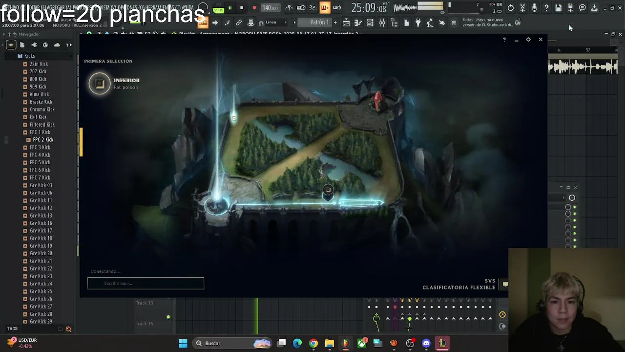Click the microphone one-click recording icon
Image resolution: width=625 pixels, height=352 pixels.
534,8
